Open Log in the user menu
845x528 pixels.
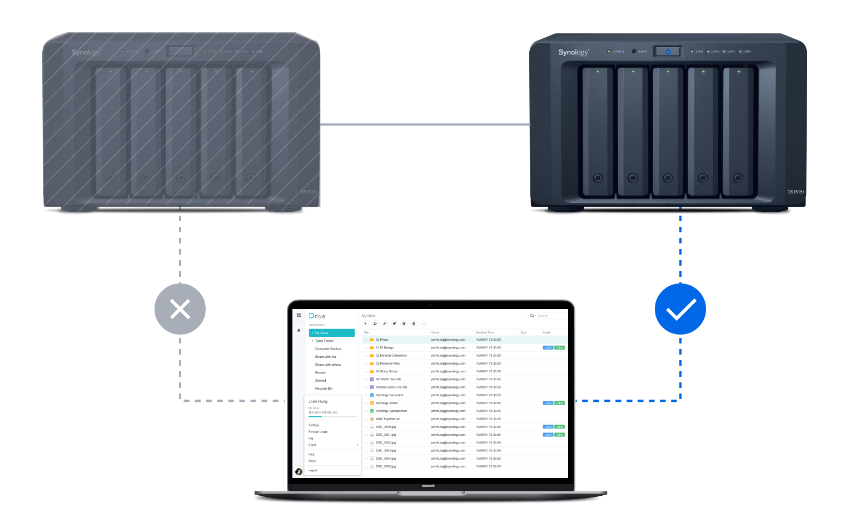coord(311,438)
